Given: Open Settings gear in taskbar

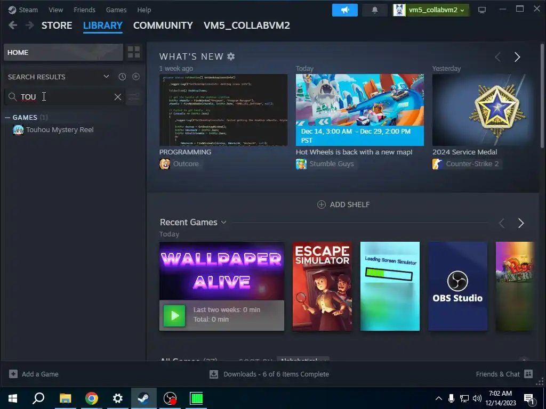Looking at the screenshot, I should (x=118, y=398).
